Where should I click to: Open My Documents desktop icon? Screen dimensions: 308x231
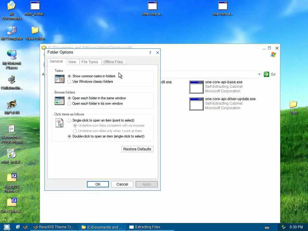[11, 10]
